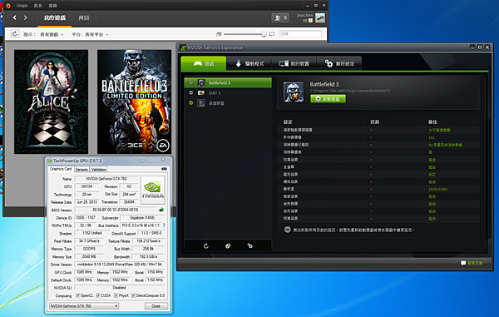499x317 pixels.
Task: Open Origin friends list counter button
Action: [x=280, y=17]
